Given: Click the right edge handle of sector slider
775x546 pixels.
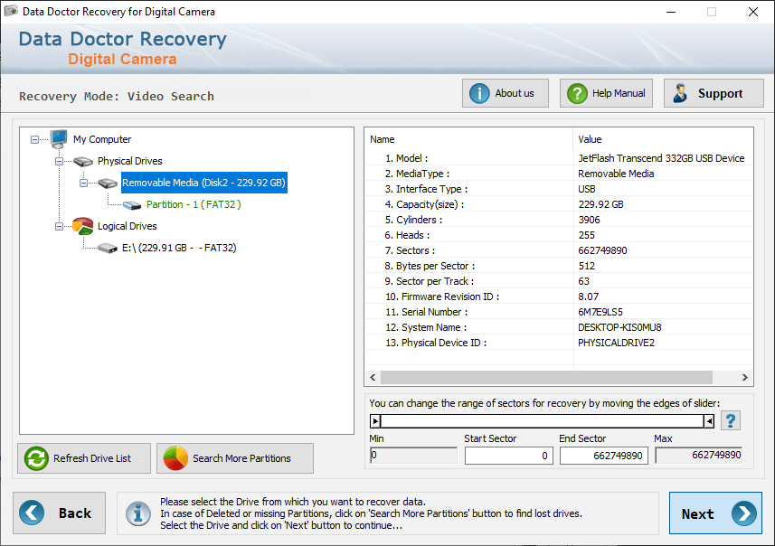Looking at the screenshot, I should 709,421.
